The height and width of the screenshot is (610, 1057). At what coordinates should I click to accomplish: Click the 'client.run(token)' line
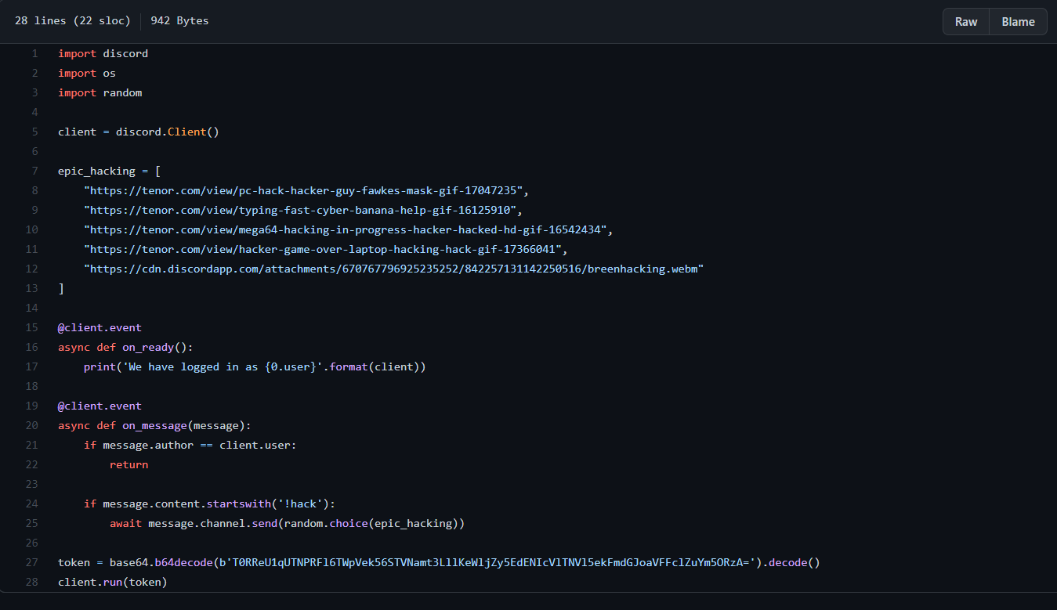(x=113, y=582)
